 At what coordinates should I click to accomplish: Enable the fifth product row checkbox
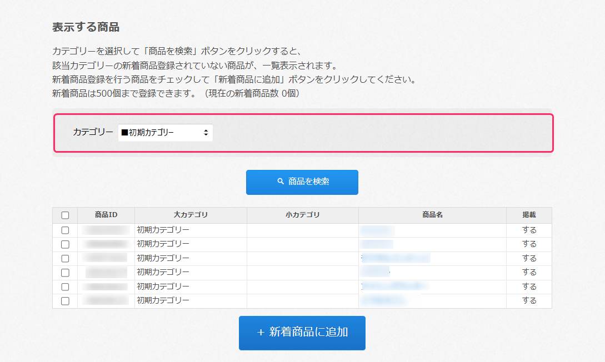65,287
